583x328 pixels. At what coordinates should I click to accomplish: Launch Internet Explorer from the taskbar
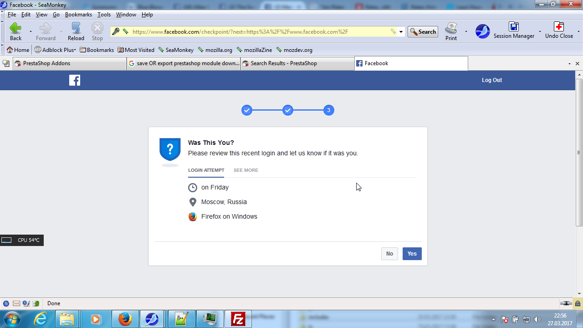(41, 319)
